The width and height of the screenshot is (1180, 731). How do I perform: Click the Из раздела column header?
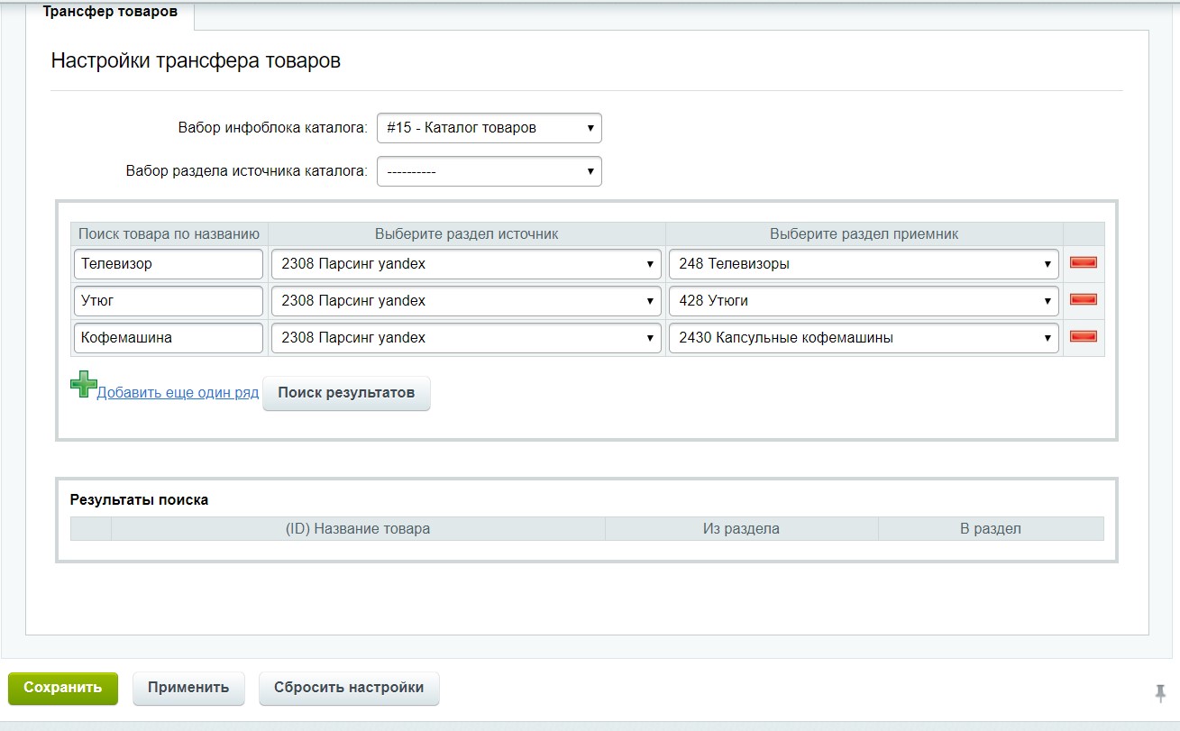741,529
